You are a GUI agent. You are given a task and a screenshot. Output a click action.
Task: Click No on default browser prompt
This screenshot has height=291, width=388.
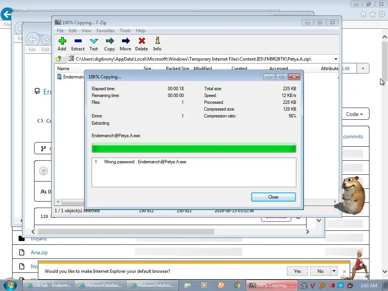pyautogui.click(x=321, y=271)
